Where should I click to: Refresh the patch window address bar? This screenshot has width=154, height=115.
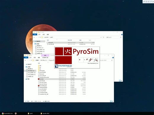(103, 37)
